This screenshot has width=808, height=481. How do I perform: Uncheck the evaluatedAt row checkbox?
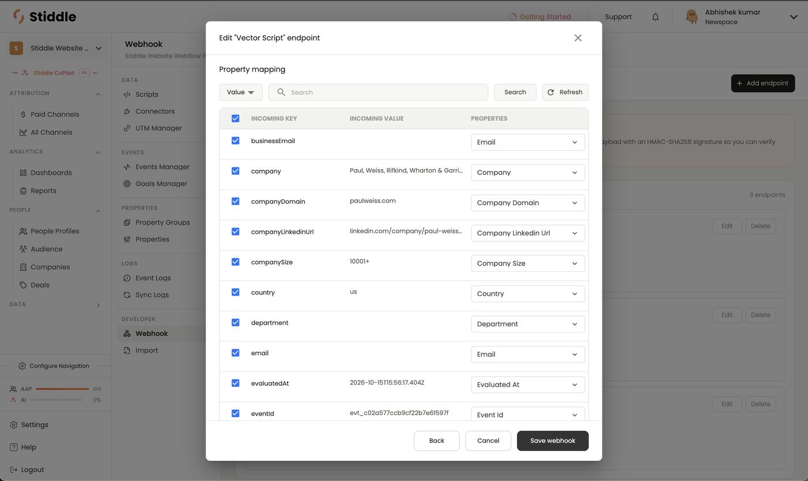[235, 383]
